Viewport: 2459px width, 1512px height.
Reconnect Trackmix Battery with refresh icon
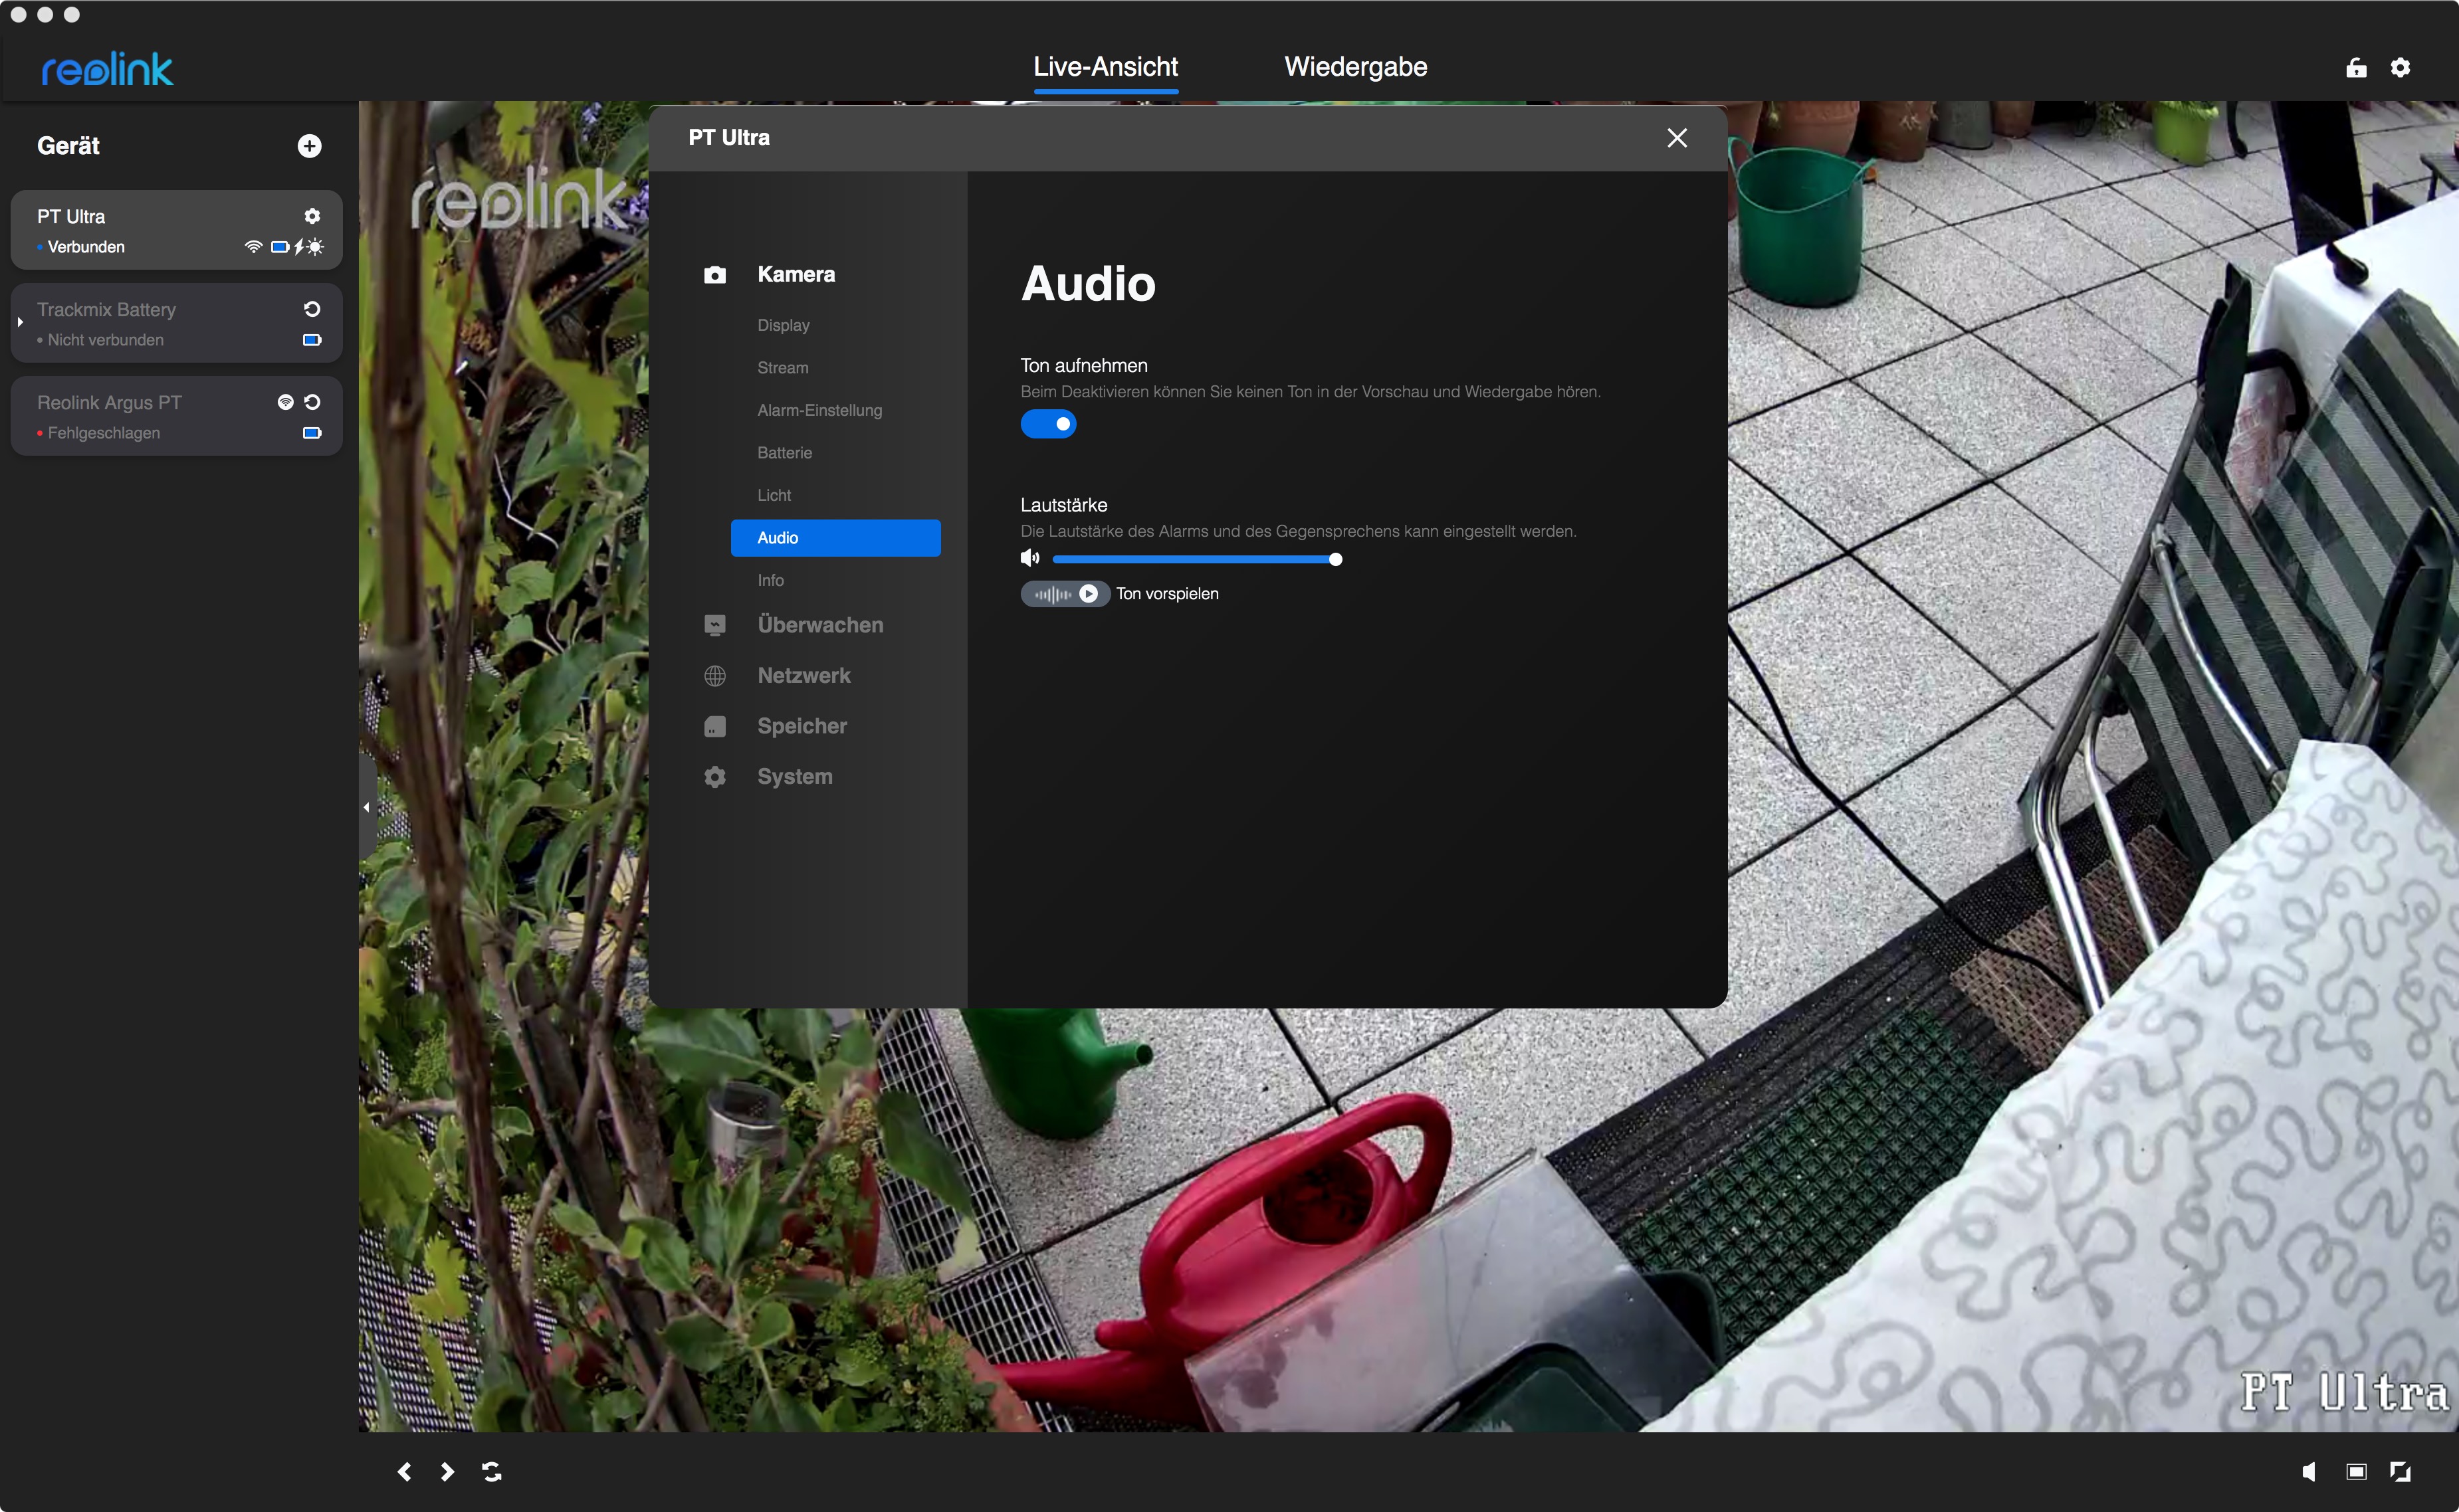coord(312,309)
